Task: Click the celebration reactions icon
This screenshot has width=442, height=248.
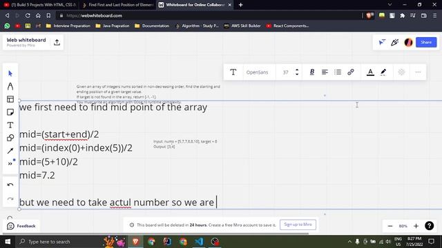Action: coord(394,42)
